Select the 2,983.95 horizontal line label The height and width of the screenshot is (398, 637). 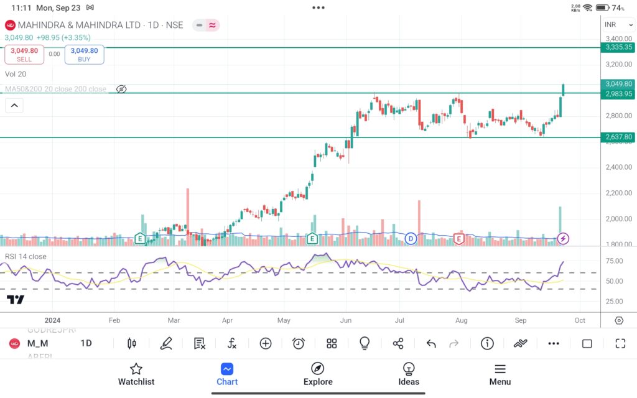pos(619,94)
